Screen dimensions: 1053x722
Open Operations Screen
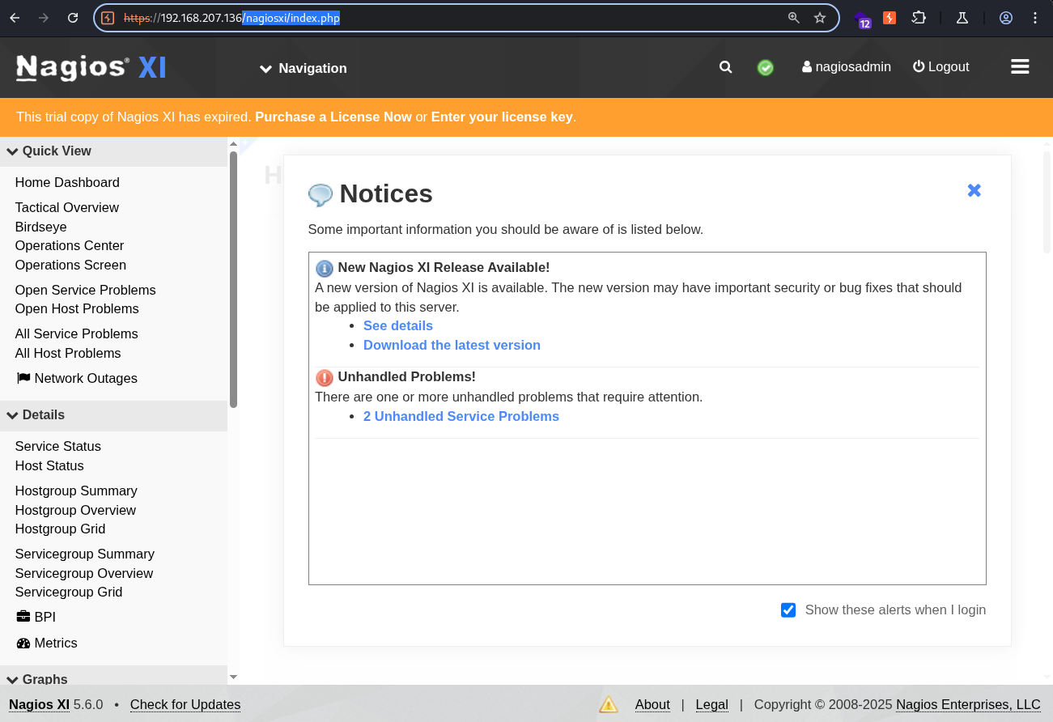(x=70, y=265)
